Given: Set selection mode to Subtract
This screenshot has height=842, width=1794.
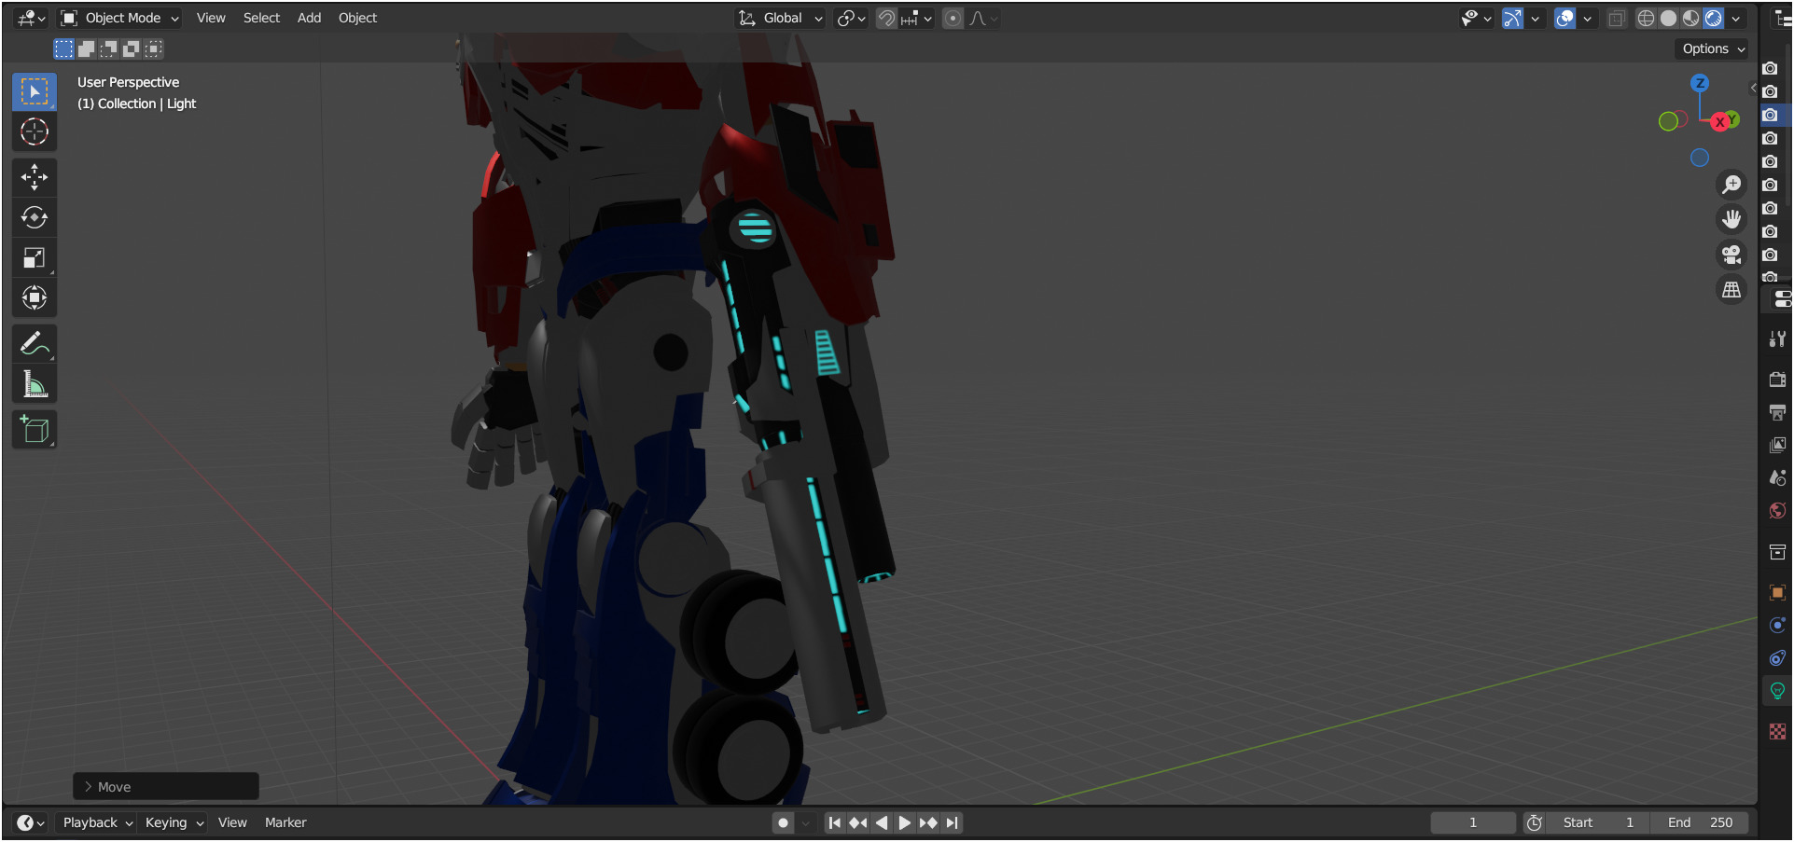Looking at the screenshot, I should click(x=108, y=48).
